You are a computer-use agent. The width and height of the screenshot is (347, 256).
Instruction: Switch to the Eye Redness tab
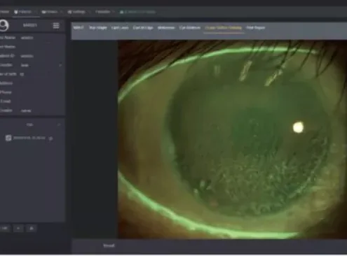pos(190,27)
